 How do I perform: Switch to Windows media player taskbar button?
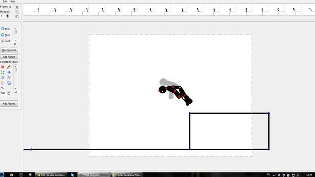tap(126, 175)
